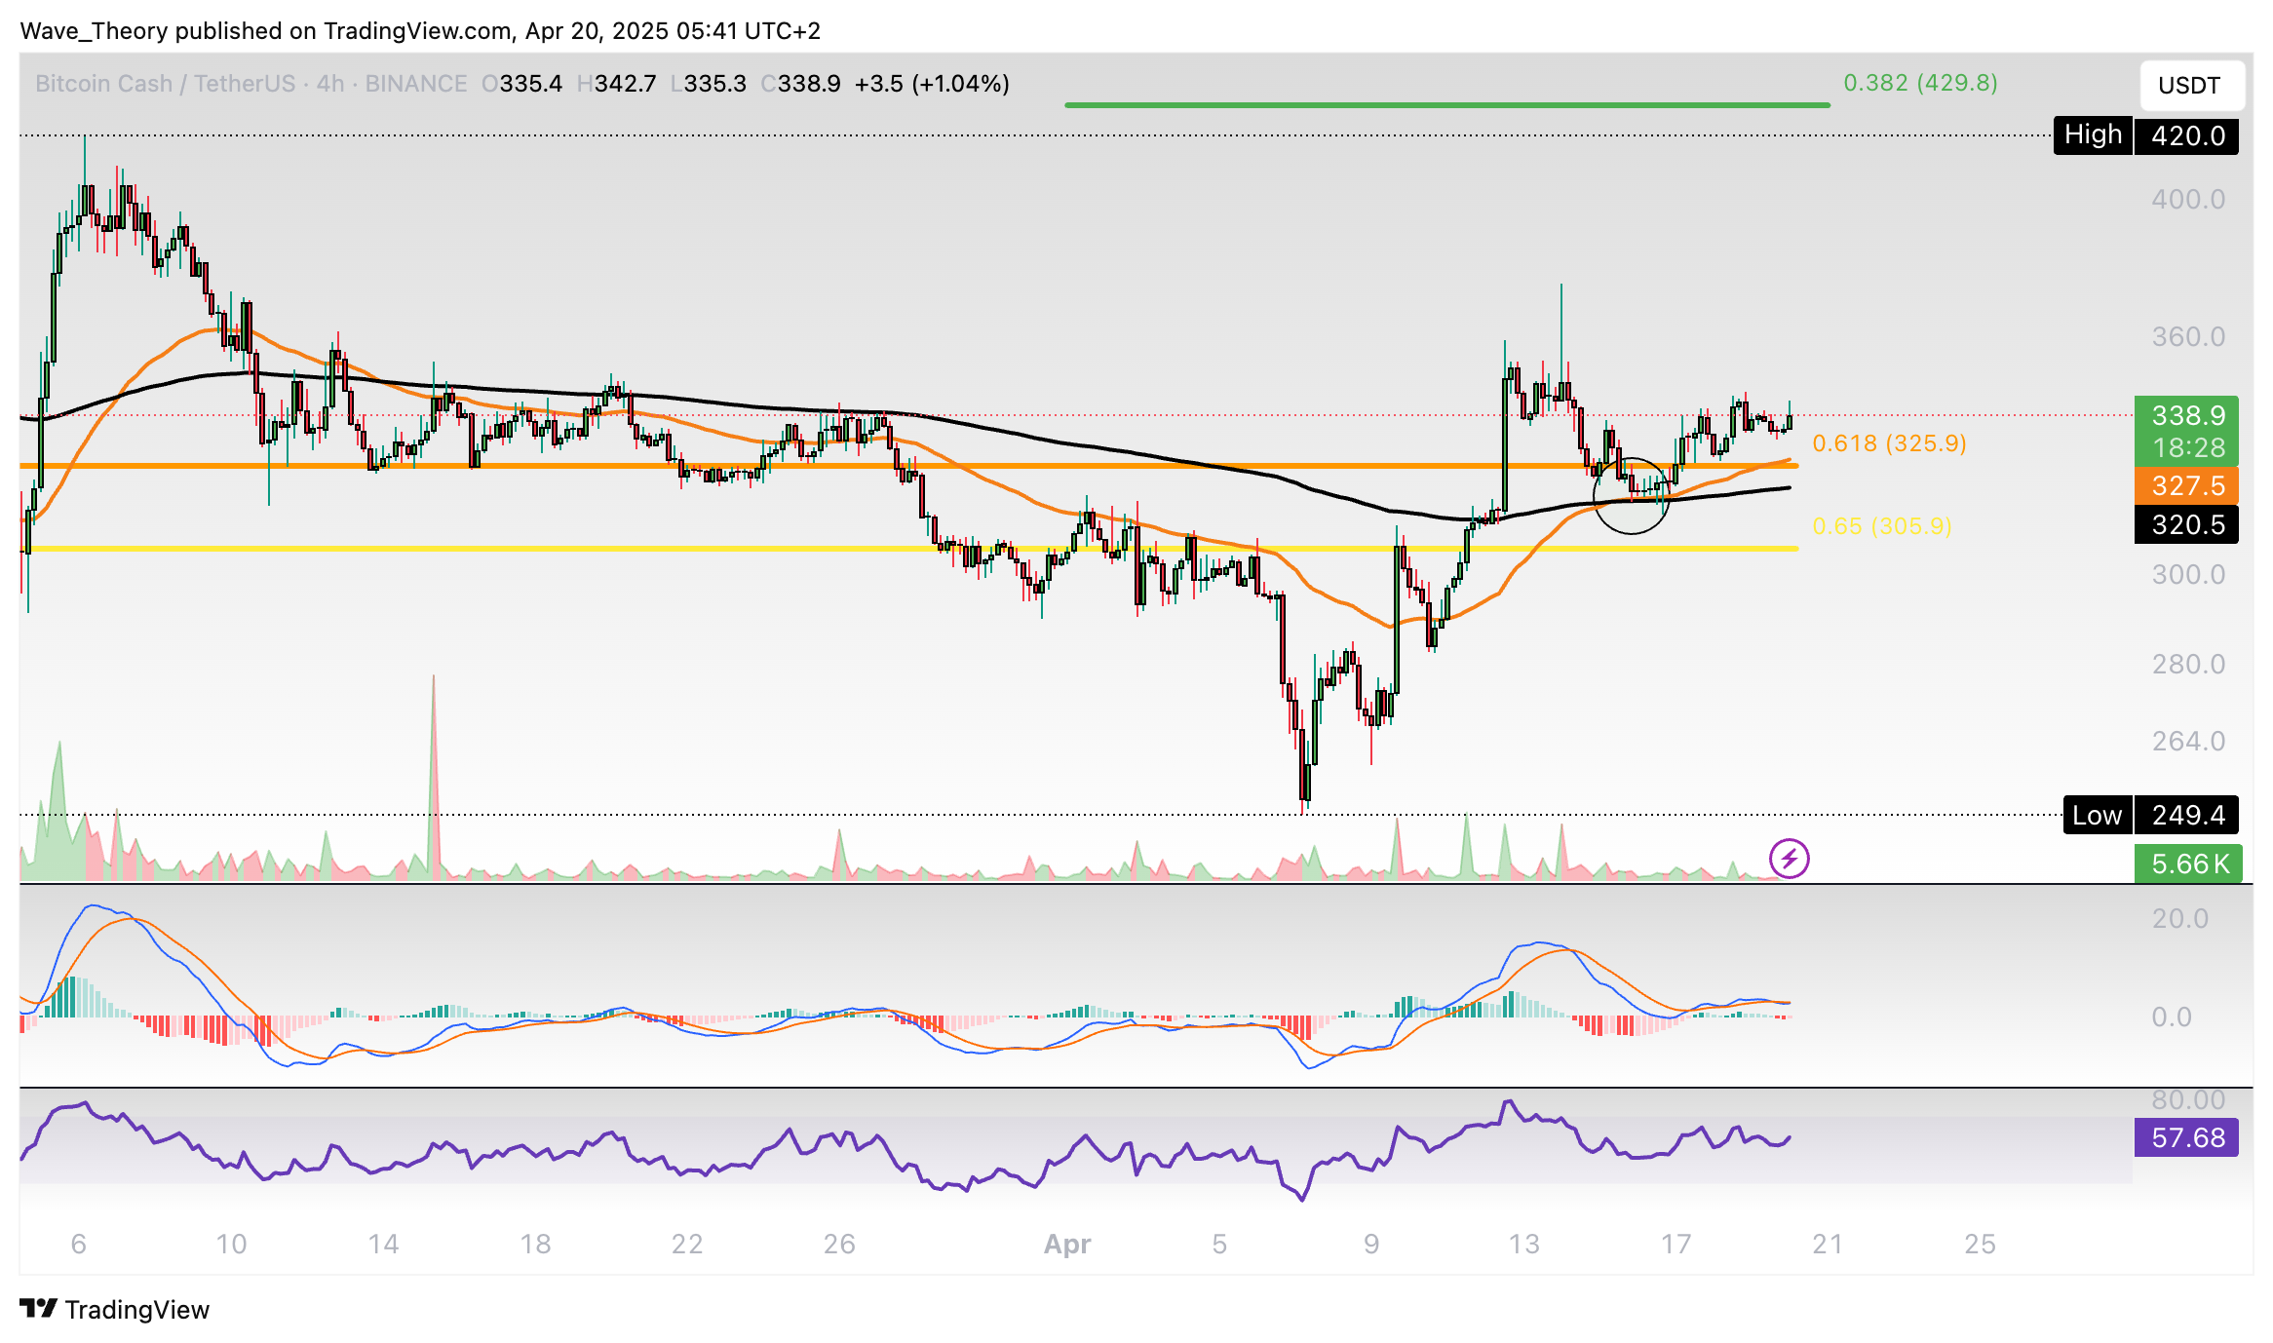The width and height of the screenshot is (2273, 1343).
Task: Click the TradingView logo icon
Action: [39, 1308]
